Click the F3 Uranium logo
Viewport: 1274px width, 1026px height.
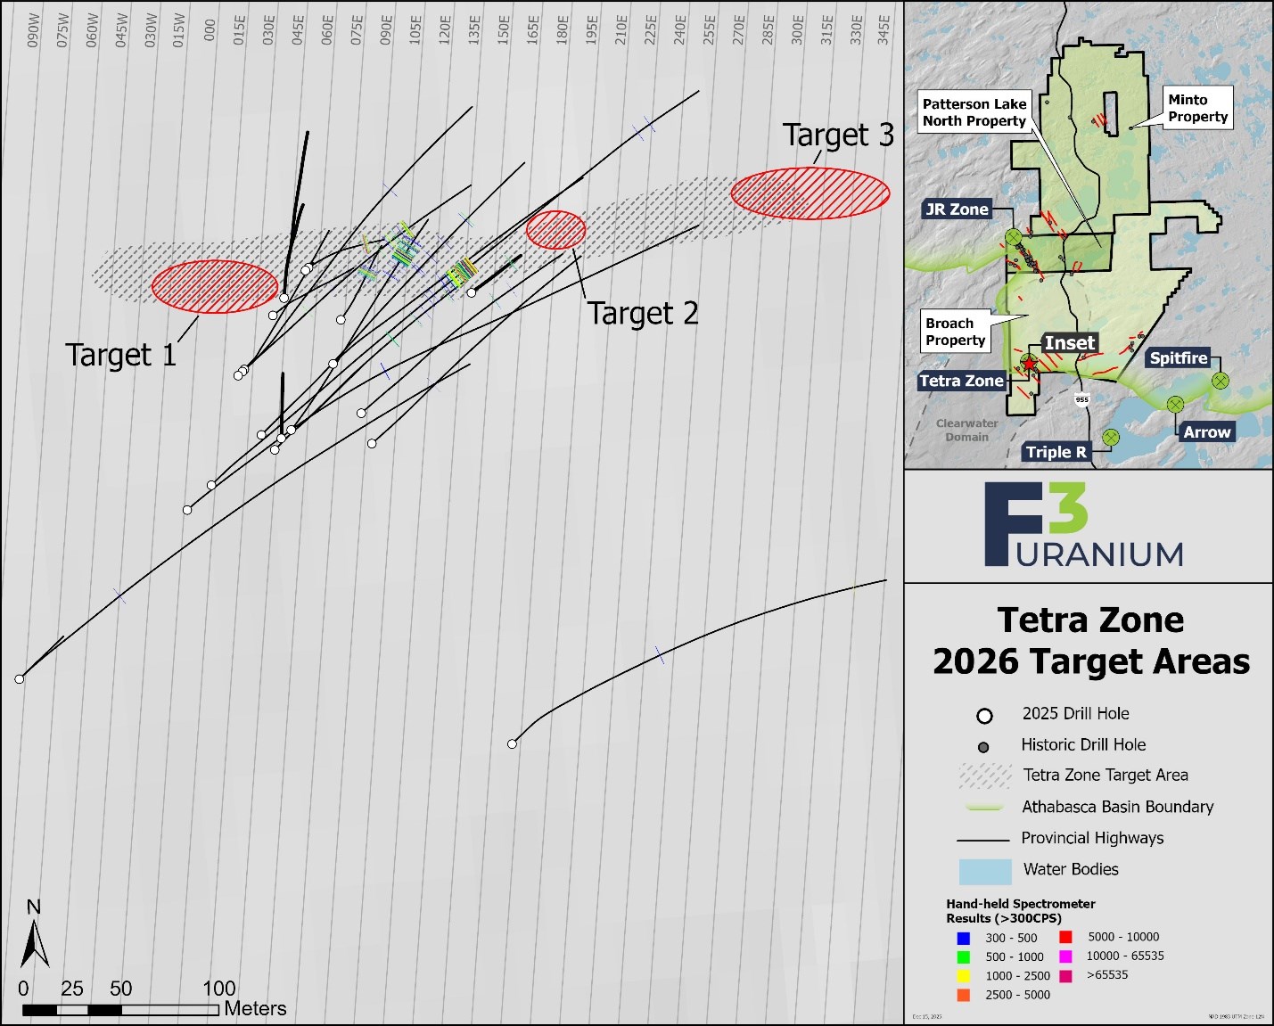[1083, 526]
